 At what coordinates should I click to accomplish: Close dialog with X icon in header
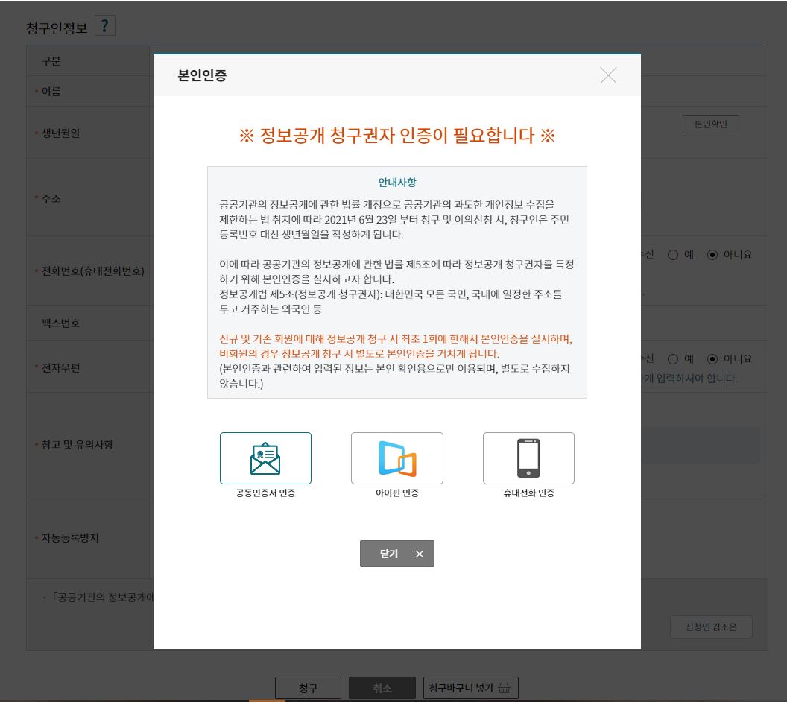(x=608, y=75)
